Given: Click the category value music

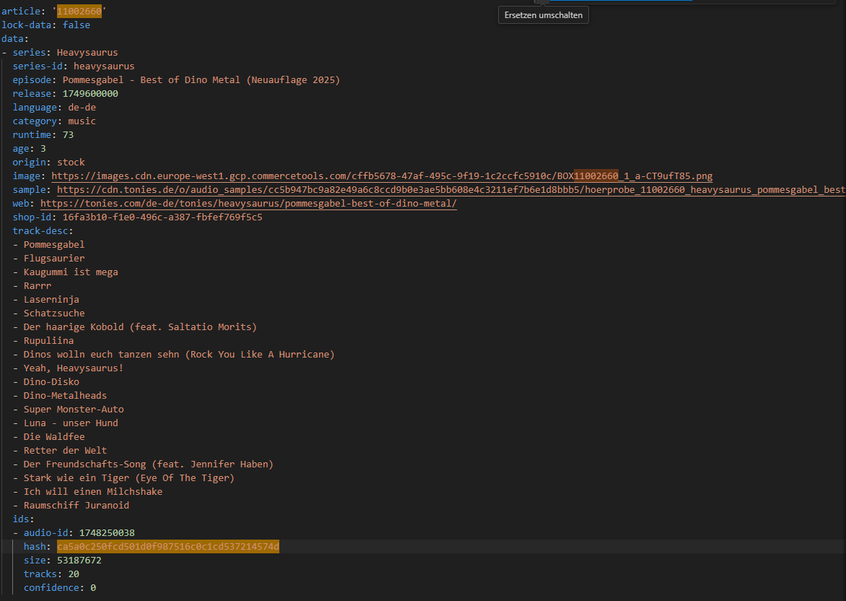Looking at the screenshot, I should pos(82,121).
